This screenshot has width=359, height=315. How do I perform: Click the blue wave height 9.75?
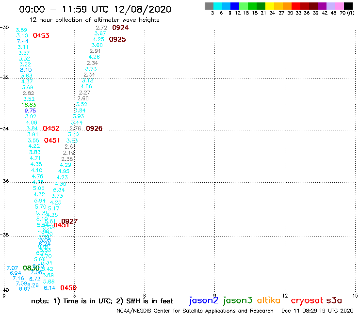tap(30, 110)
